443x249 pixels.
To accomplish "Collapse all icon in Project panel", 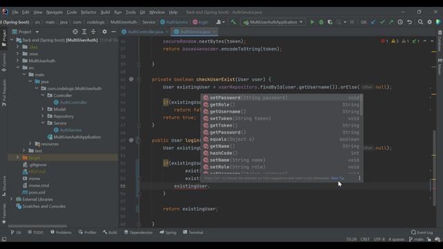I will click(93, 32).
